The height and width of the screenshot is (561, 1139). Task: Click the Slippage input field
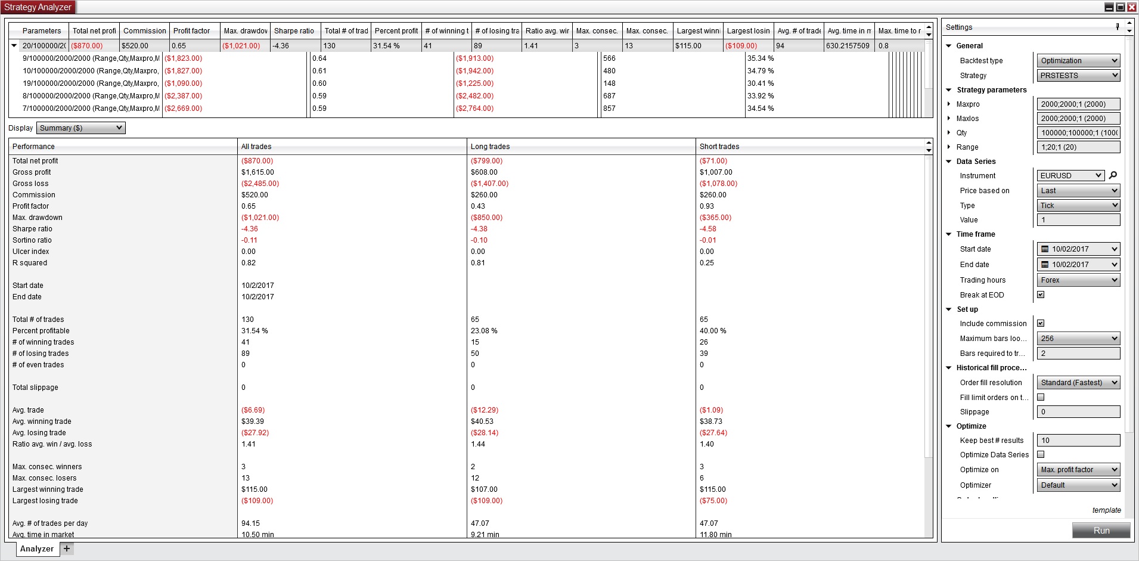(1078, 412)
